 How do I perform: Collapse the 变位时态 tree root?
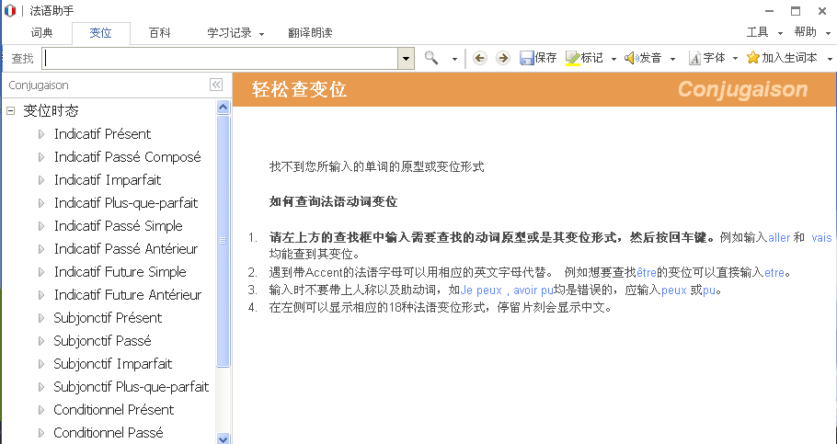click(11, 111)
